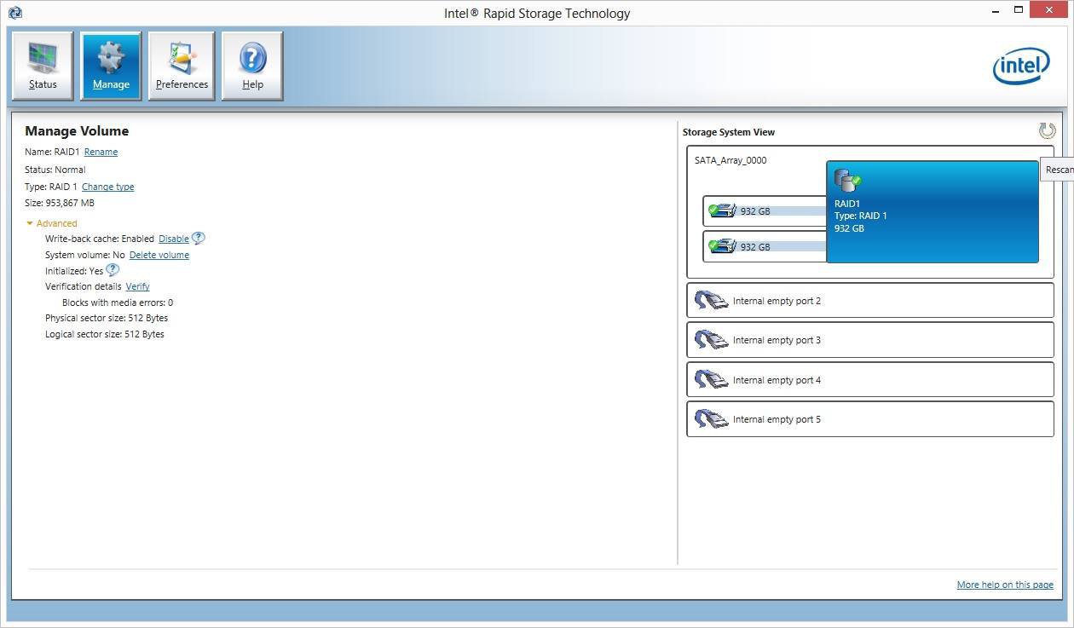Open the Preferences toolbar button
Image resolution: width=1074 pixels, height=628 pixels.
coord(182,66)
